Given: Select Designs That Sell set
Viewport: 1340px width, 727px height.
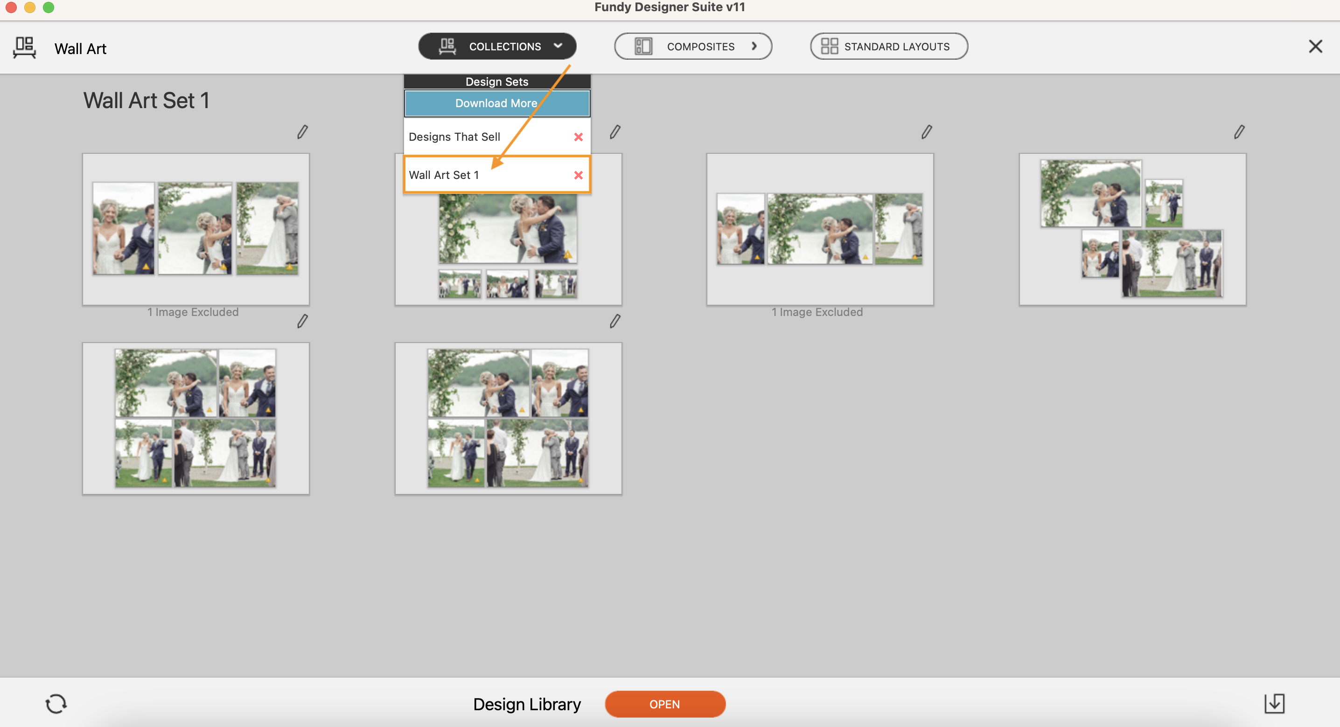Looking at the screenshot, I should click(x=497, y=137).
